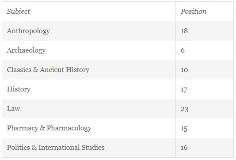Click position value 17 for History

tap(184, 90)
